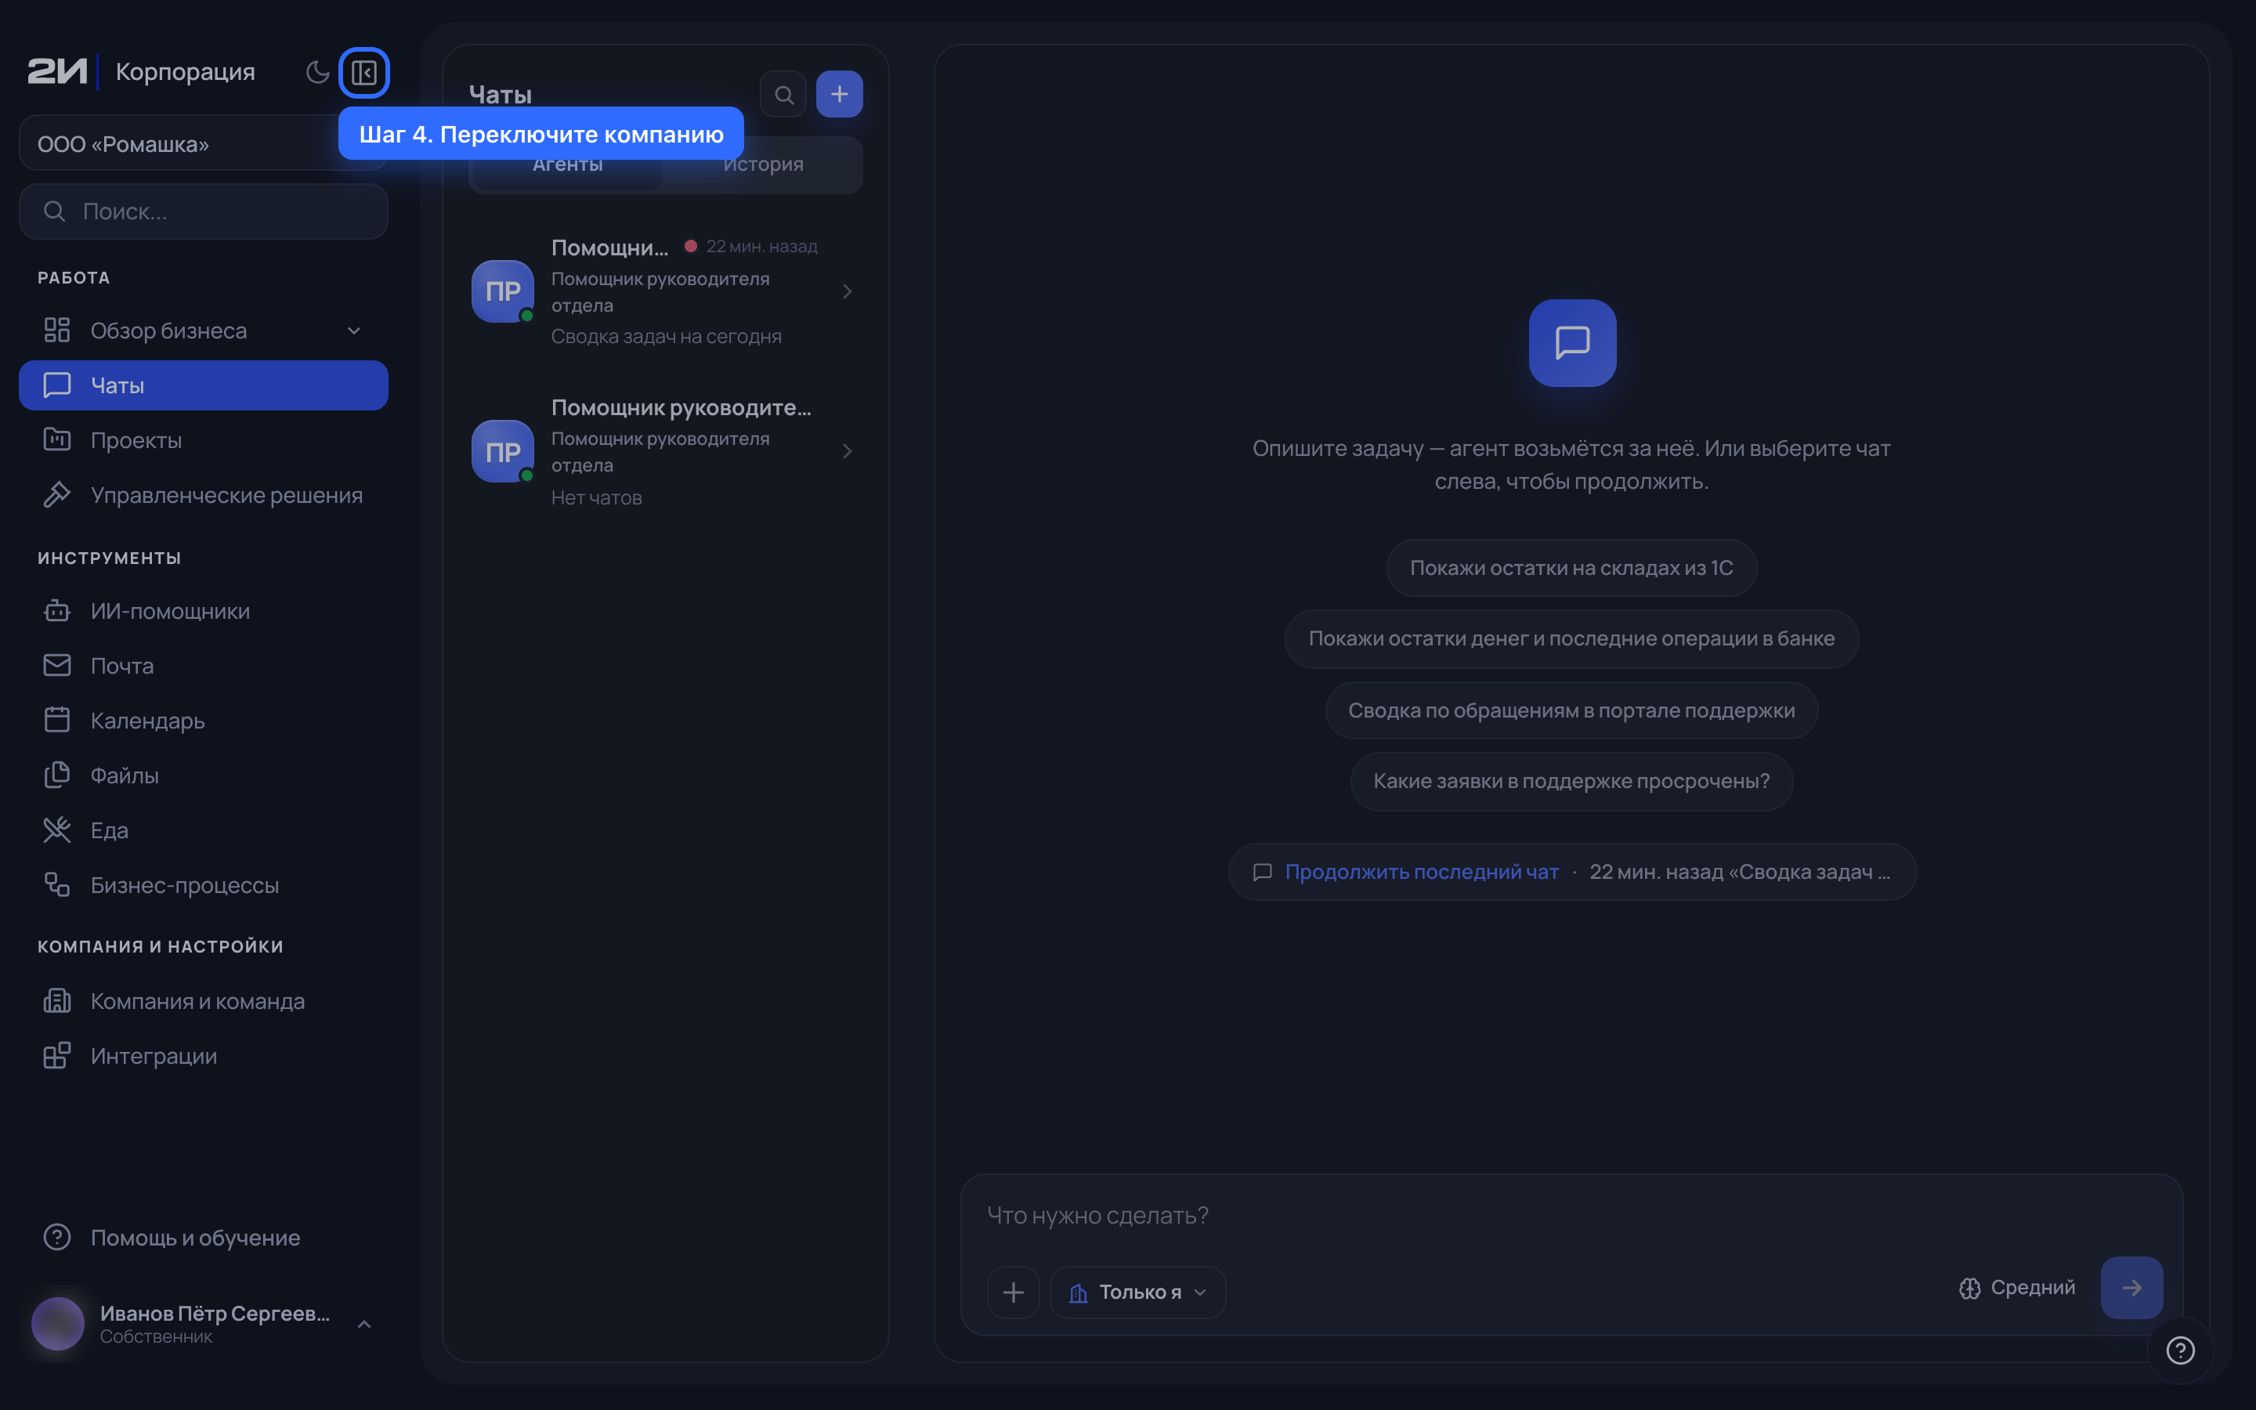Viewport: 2256px width, 1410px height.
Task: Expand arrow of agent with 22 мин. назад
Action: coord(847,292)
